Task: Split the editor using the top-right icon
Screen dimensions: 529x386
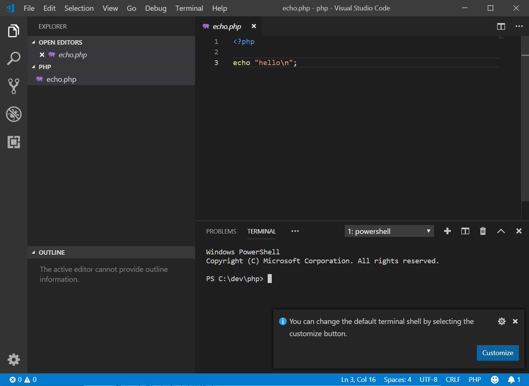Action: coord(501,26)
